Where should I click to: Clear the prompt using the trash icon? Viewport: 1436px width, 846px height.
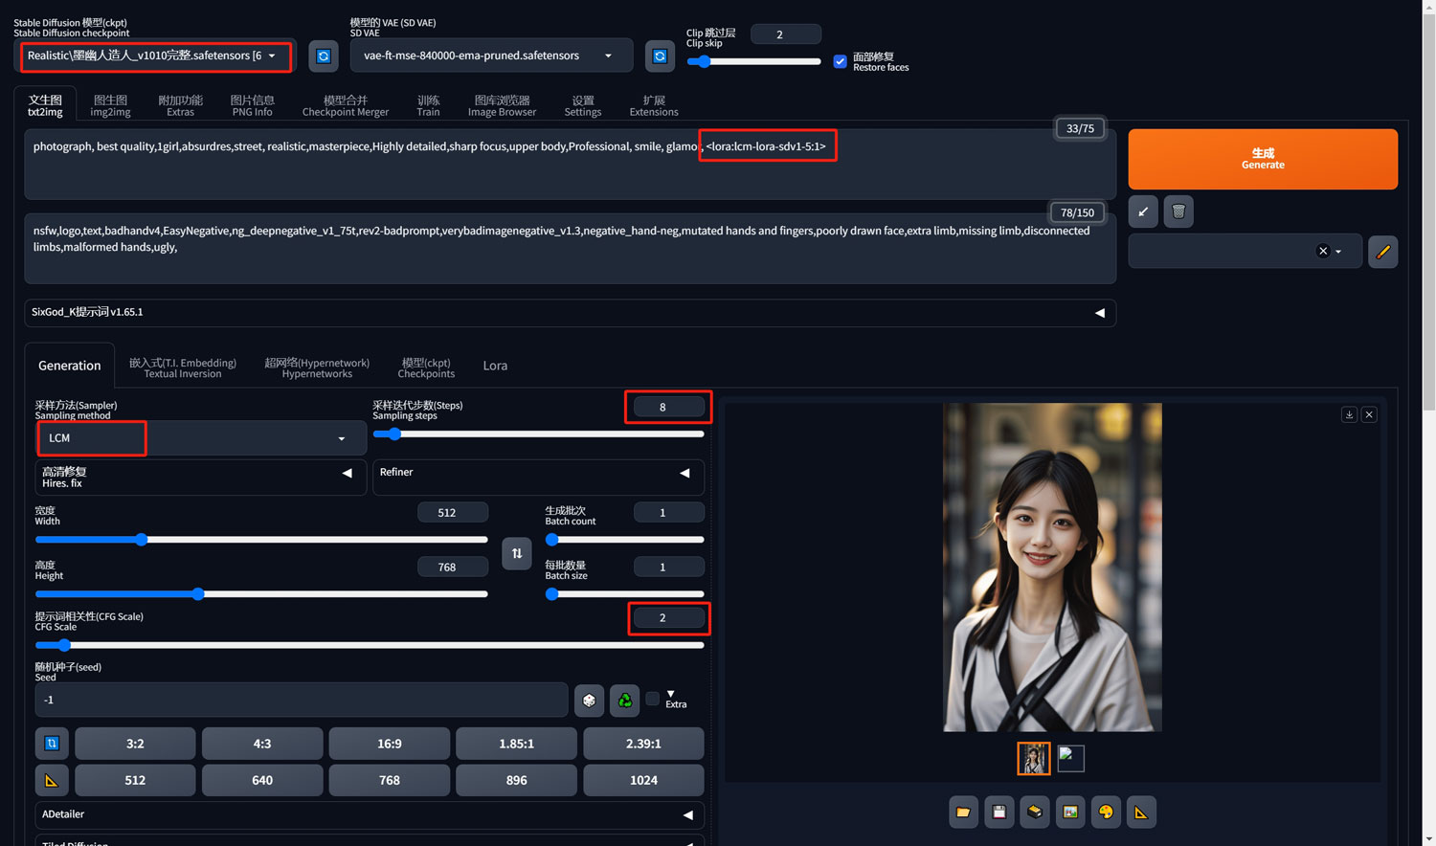click(1178, 211)
